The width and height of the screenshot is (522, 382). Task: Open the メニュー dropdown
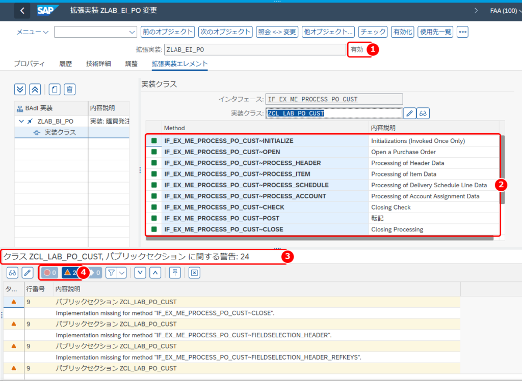click(x=32, y=32)
